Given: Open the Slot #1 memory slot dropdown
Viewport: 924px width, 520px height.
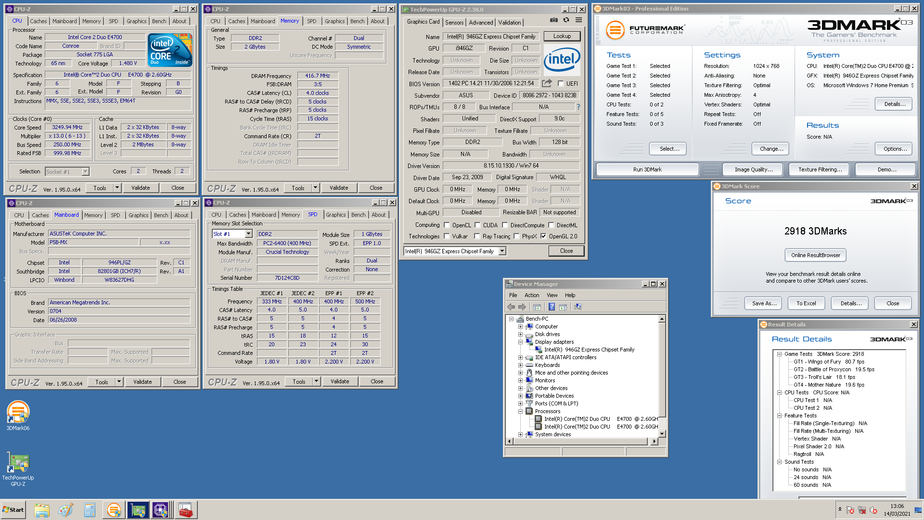Looking at the screenshot, I should click(x=248, y=234).
